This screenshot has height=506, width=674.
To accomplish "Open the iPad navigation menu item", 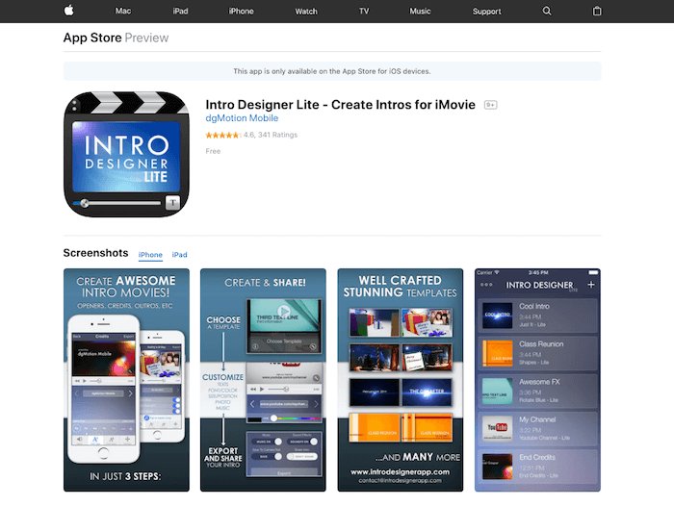I will 181,12.
